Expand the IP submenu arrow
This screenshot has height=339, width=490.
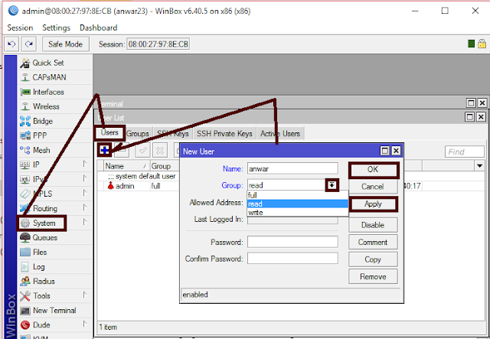pyautogui.click(x=85, y=164)
